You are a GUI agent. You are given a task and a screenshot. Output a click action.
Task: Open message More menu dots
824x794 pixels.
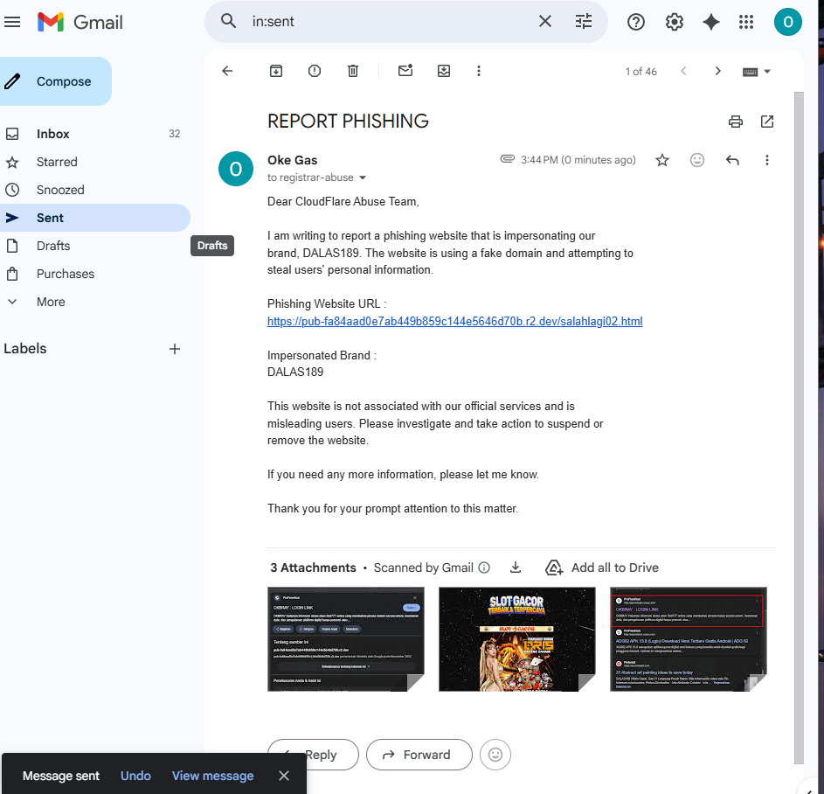[766, 160]
